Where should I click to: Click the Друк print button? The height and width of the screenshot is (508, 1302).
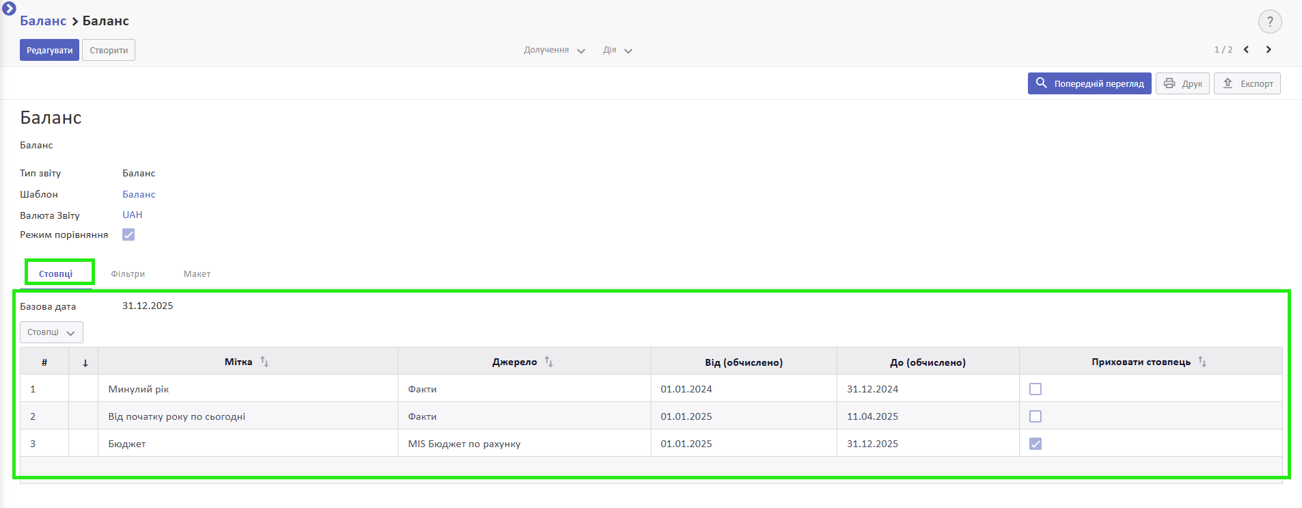tap(1182, 83)
